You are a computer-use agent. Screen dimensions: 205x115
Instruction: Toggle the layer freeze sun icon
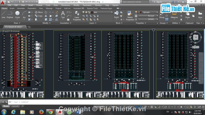tap(86, 12)
